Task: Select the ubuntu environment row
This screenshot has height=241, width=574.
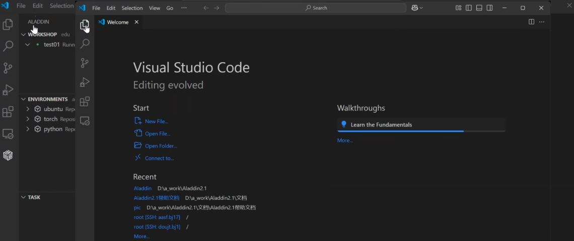Action: click(x=47, y=109)
